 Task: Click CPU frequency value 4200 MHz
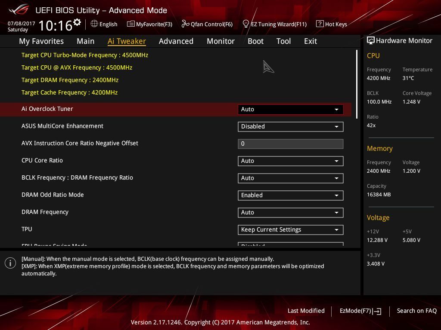tap(379, 78)
